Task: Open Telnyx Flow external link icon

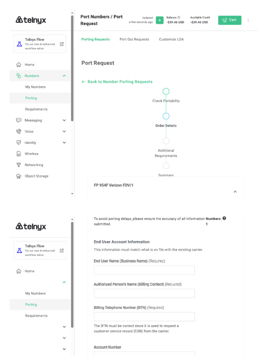Action: [x=62, y=44]
